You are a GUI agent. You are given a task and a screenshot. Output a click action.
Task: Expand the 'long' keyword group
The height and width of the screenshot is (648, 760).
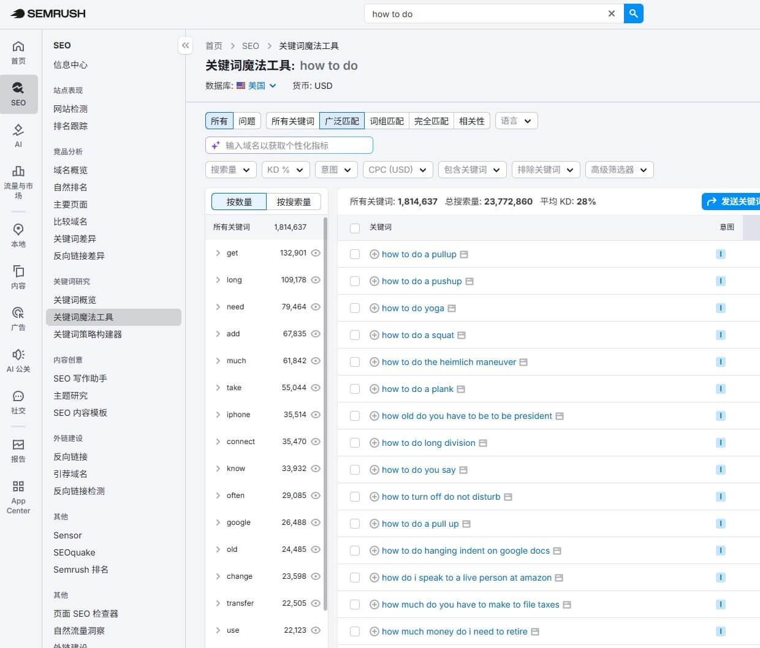pyautogui.click(x=218, y=280)
